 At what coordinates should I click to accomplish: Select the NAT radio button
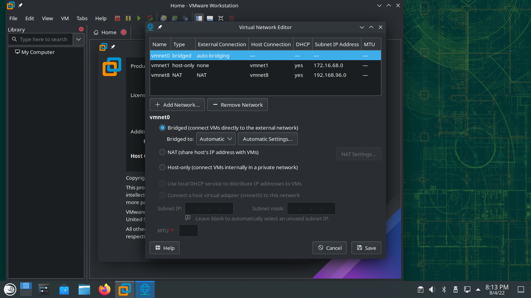tap(162, 152)
